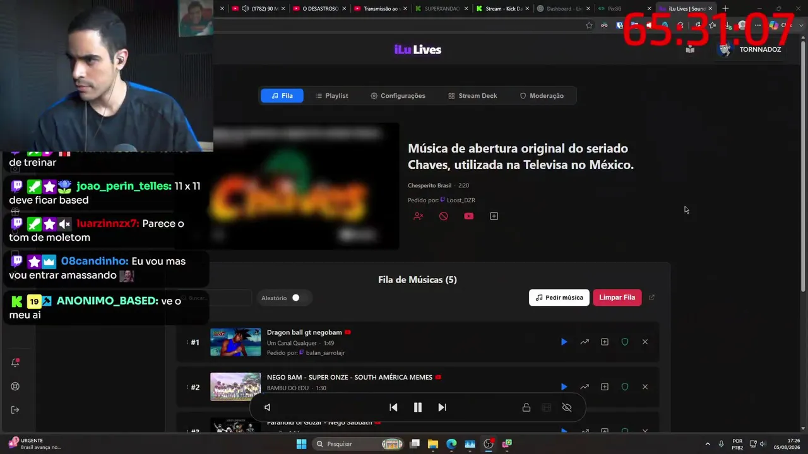Click the shield icon on the NEGO BAM row
This screenshot has width=808, height=454.
point(625,387)
